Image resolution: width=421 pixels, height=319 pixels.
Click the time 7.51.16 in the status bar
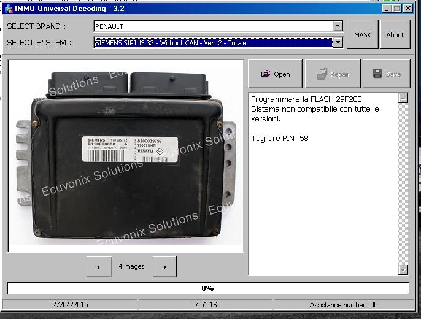[206, 305]
